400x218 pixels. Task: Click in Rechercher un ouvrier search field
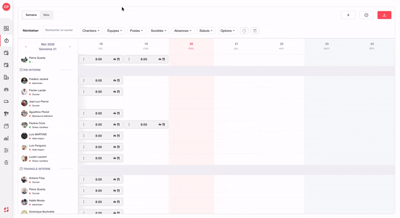coord(60,30)
